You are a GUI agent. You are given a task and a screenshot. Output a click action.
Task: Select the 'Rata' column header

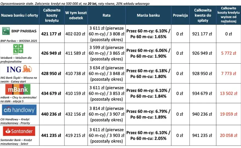coord(107,15)
